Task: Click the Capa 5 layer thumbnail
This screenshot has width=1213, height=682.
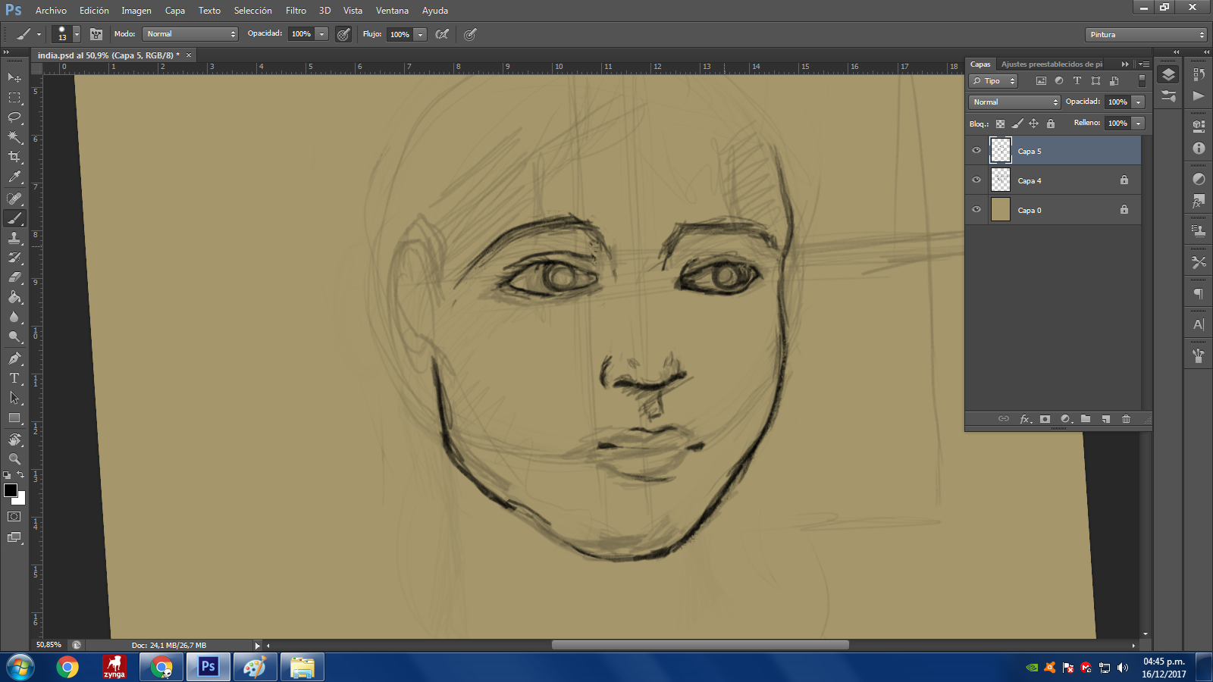Action: (1001, 151)
